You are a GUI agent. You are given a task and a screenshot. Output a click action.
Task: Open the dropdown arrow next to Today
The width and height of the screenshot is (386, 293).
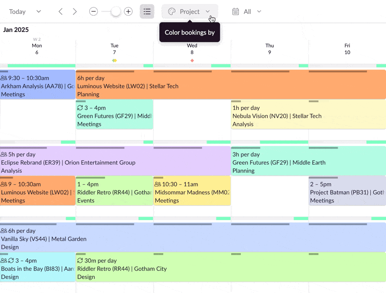[39, 11]
